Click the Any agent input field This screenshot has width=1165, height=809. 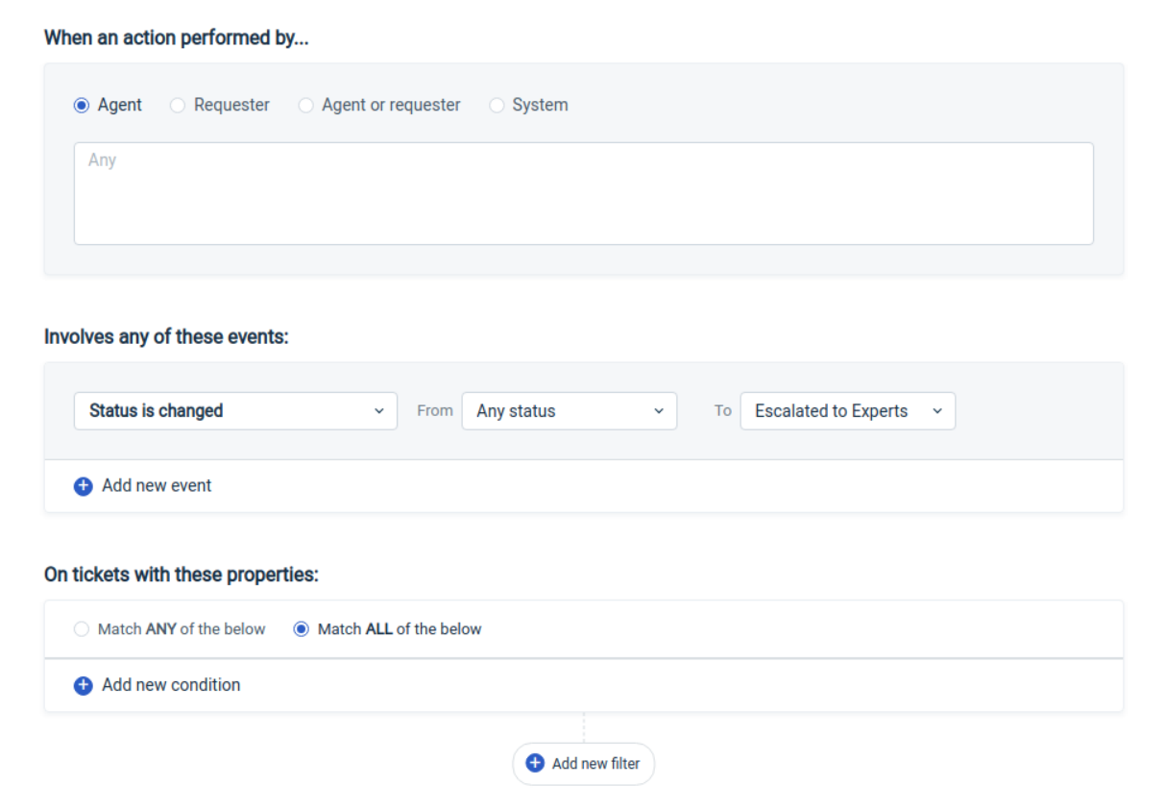click(x=583, y=193)
